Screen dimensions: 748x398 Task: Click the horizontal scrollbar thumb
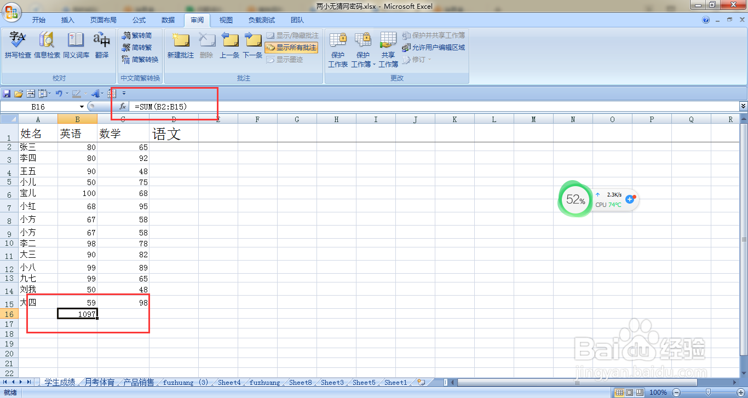click(577, 382)
